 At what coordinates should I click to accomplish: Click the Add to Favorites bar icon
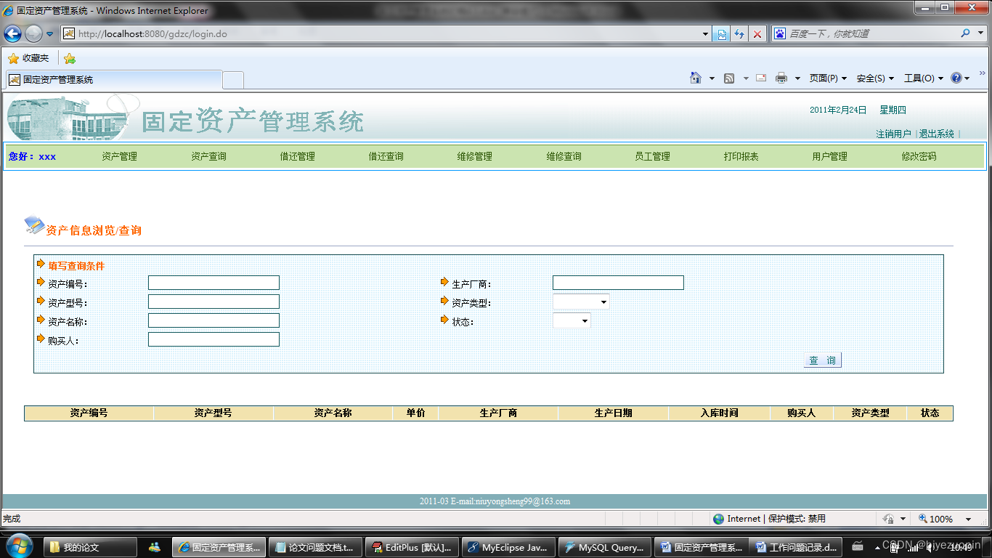[x=70, y=58]
